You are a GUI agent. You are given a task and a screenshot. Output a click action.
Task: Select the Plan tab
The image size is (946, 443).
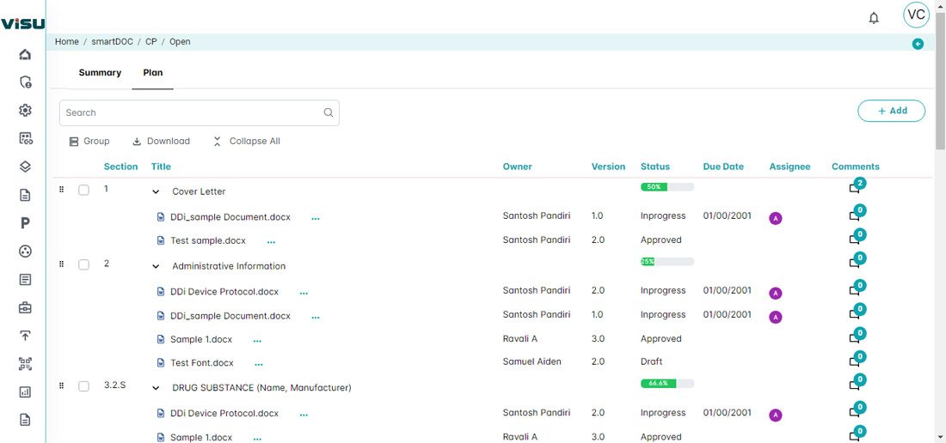pos(153,73)
